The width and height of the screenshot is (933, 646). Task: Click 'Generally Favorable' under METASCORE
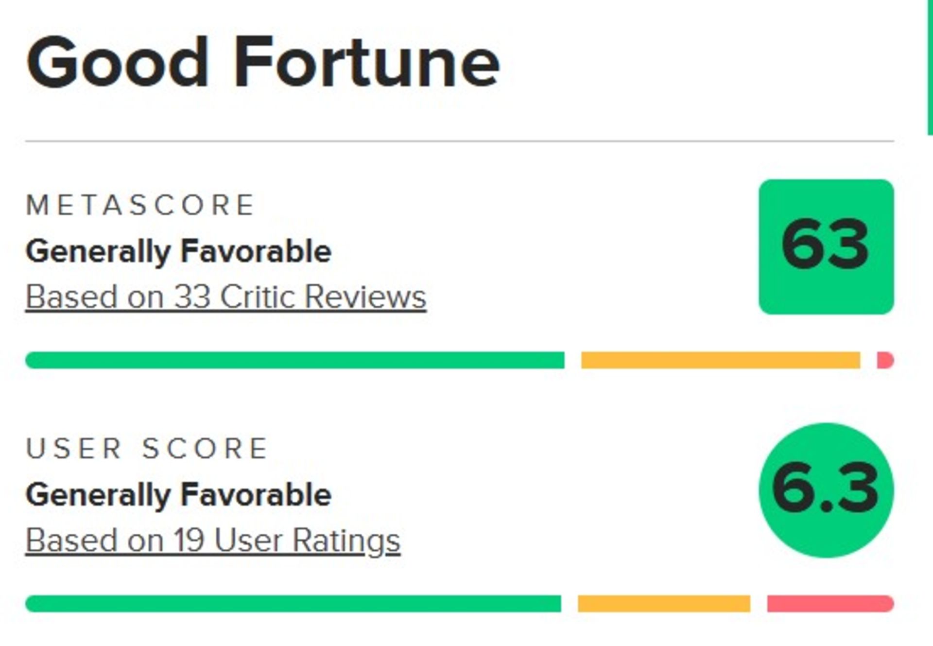(x=178, y=251)
